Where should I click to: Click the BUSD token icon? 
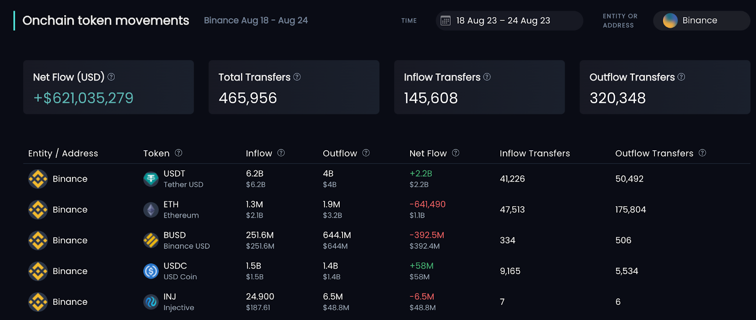[151, 241]
